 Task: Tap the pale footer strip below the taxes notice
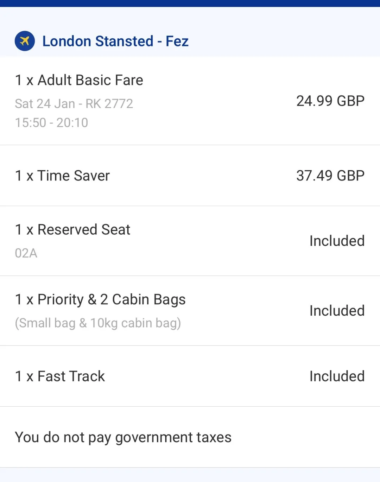pyautogui.click(x=190, y=475)
